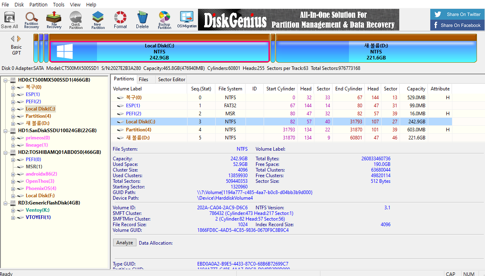
Task: Expand the Local Disk(C:) tree node
Action: point(13,109)
